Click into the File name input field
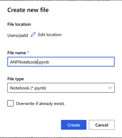 (61, 62)
